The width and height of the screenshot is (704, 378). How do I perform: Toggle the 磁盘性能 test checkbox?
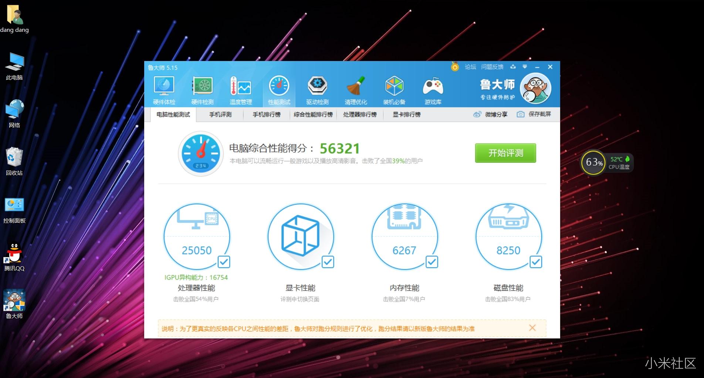535,262
